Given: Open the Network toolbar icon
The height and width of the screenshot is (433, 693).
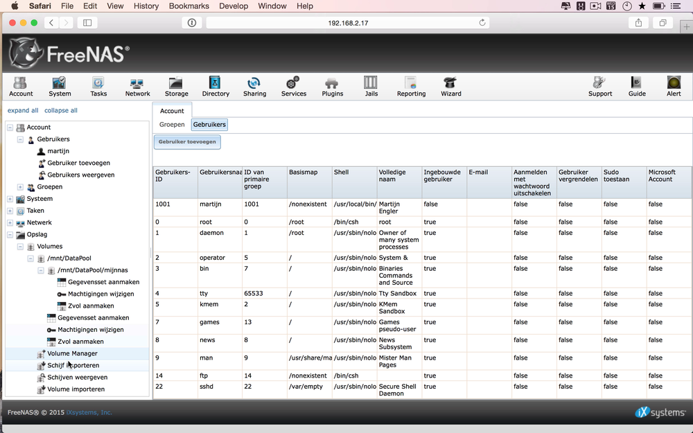Looking at the screenshot, I should coord(137,86).
